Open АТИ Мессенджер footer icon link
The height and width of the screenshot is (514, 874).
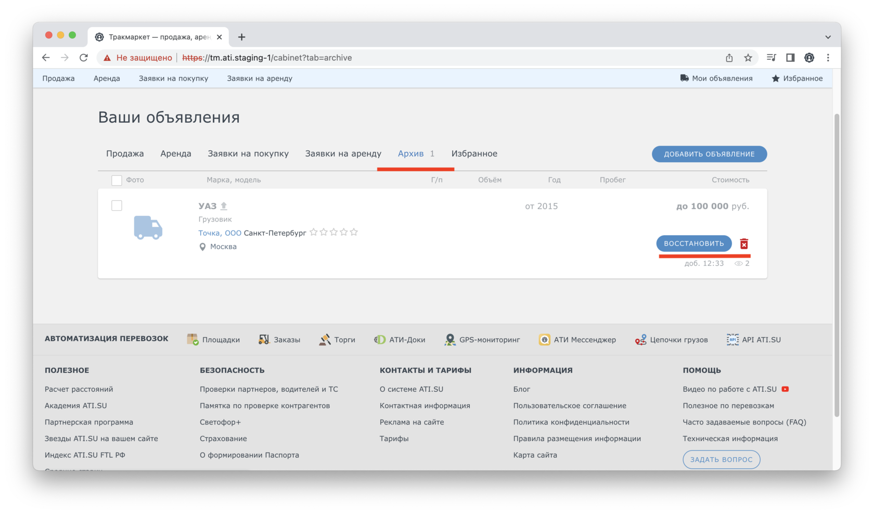click(577, 340)
